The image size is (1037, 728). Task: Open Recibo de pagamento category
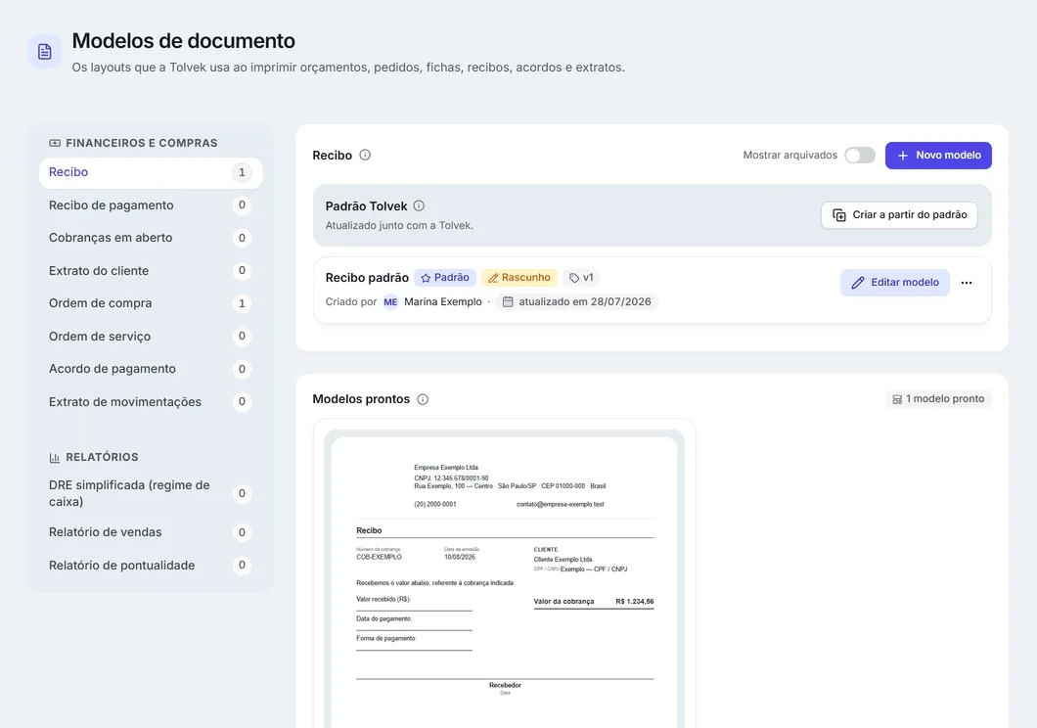(x=151, y=205)
